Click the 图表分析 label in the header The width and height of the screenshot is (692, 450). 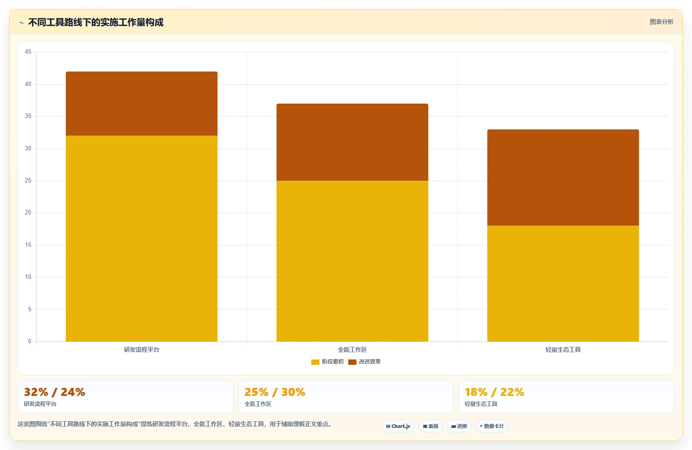pos(661,22)
